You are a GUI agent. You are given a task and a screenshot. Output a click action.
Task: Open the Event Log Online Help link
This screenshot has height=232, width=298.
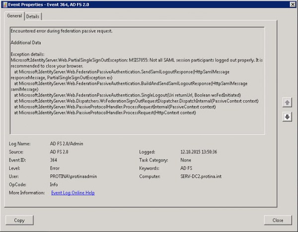[x=73, y=193]
